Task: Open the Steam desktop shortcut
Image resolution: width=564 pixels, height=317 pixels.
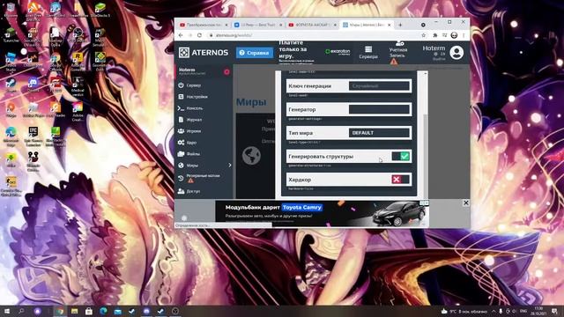Action: pos(11,85)
